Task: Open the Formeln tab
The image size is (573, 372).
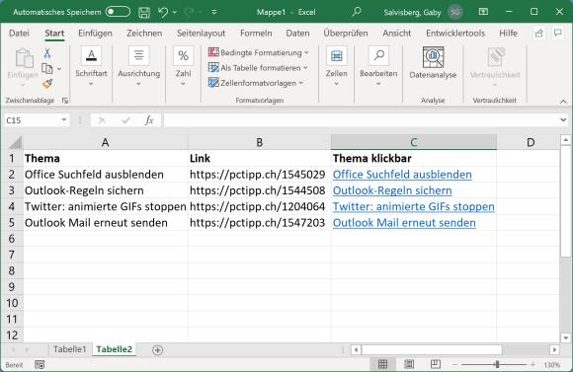Action: [256, 34]
